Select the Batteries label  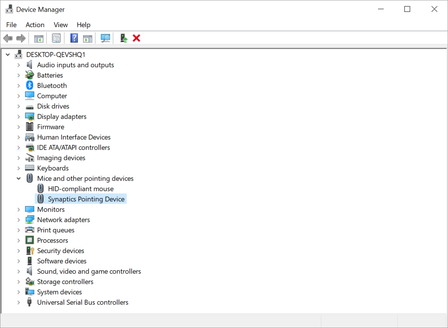click(50, 75)
